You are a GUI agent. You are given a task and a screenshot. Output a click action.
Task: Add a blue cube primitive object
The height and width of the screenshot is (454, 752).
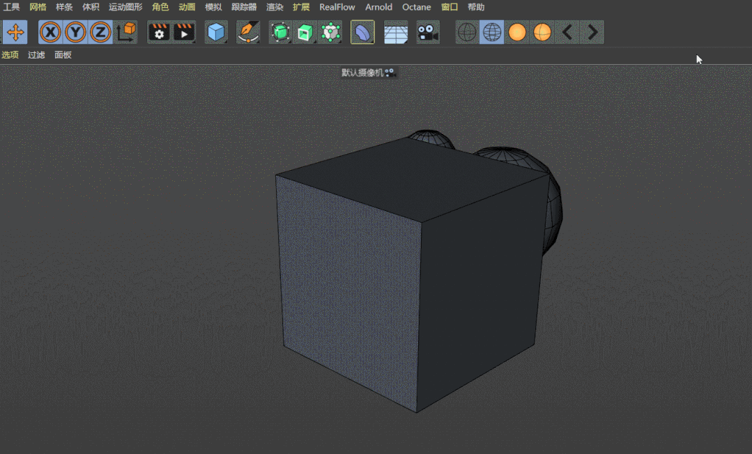point(216,32)
